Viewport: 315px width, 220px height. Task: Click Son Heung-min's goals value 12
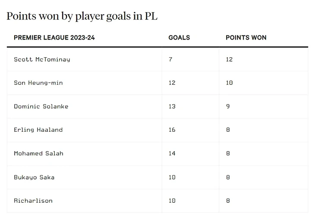pos(172,83)
